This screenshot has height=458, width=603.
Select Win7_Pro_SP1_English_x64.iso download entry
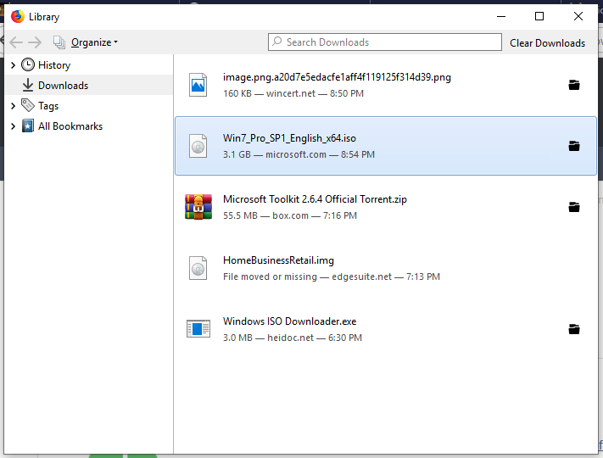pos(386,146)
